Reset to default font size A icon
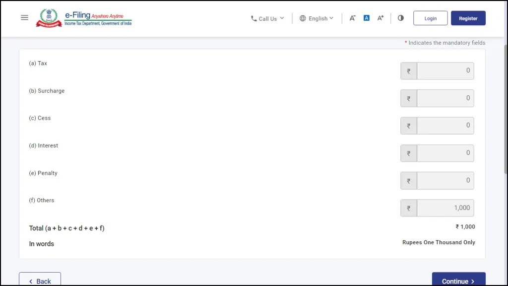Viewport: 508px width, 286px height. click(x=367, y=18)
